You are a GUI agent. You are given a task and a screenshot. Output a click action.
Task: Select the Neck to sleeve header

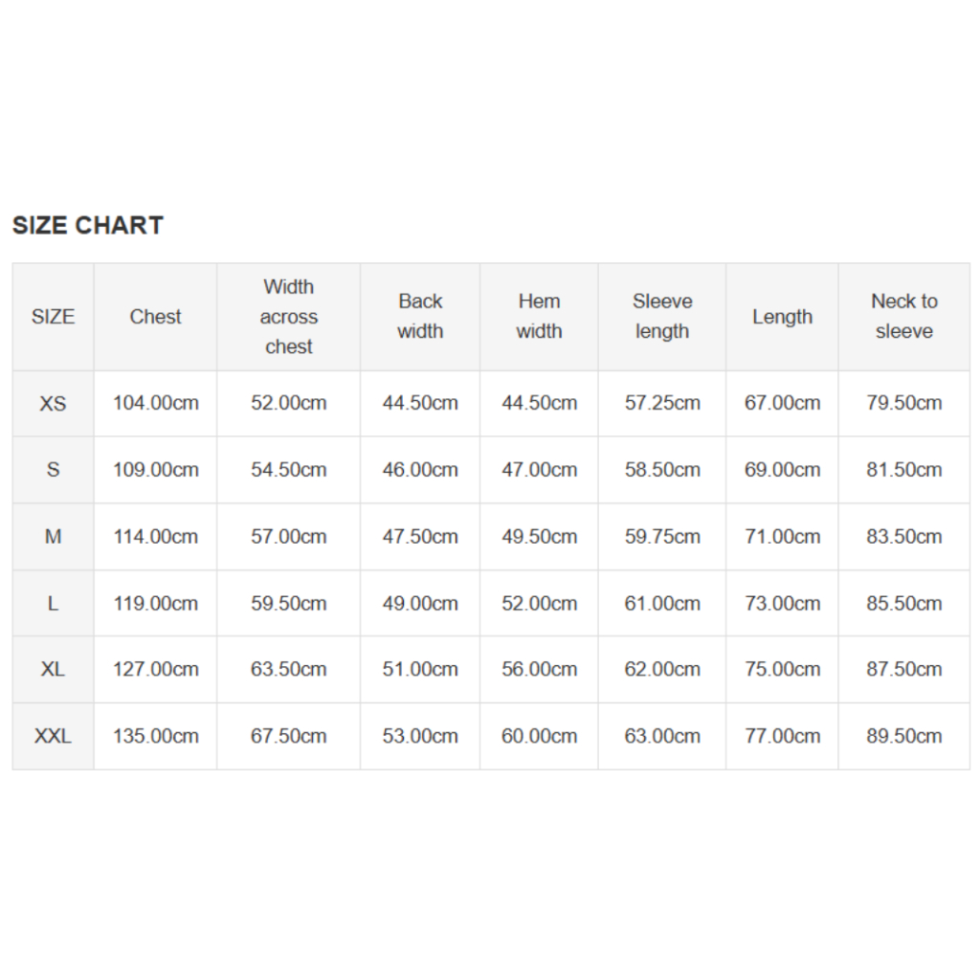click(x=903, y=317)
